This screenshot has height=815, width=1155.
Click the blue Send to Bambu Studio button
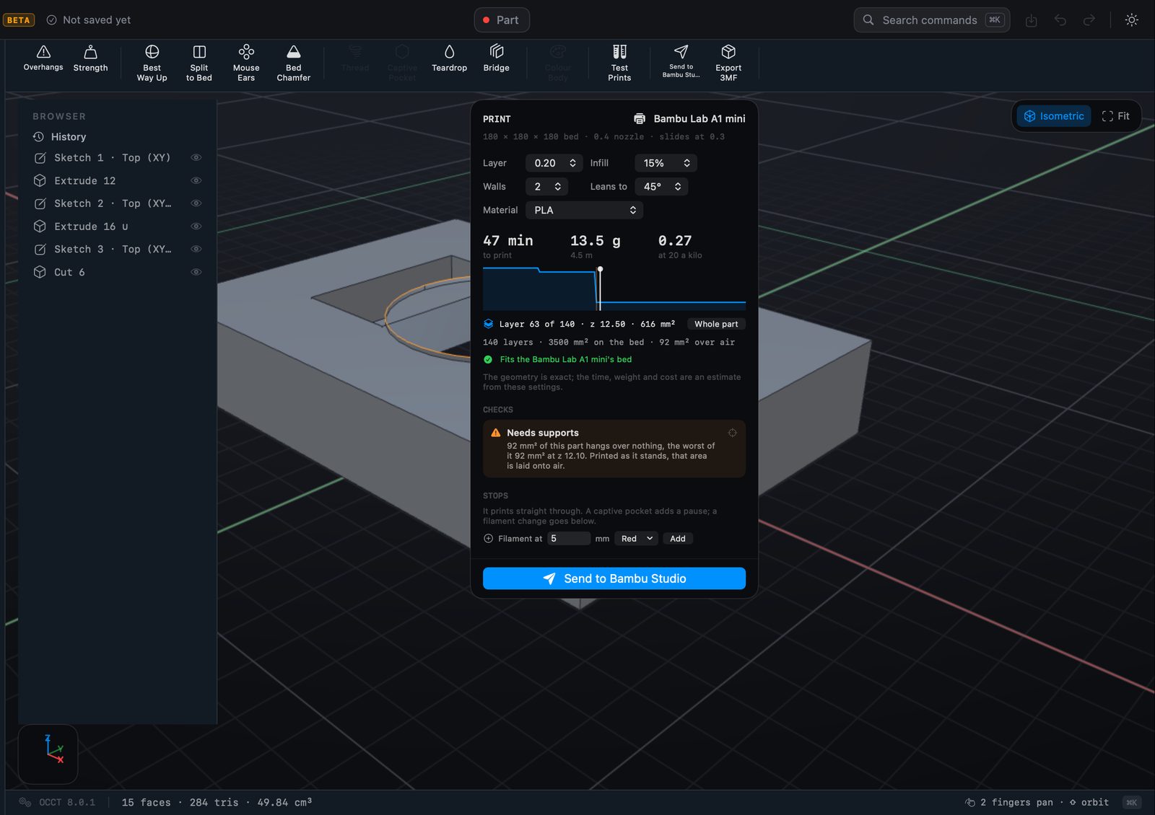pyautogui.click(x=614, y=578)
